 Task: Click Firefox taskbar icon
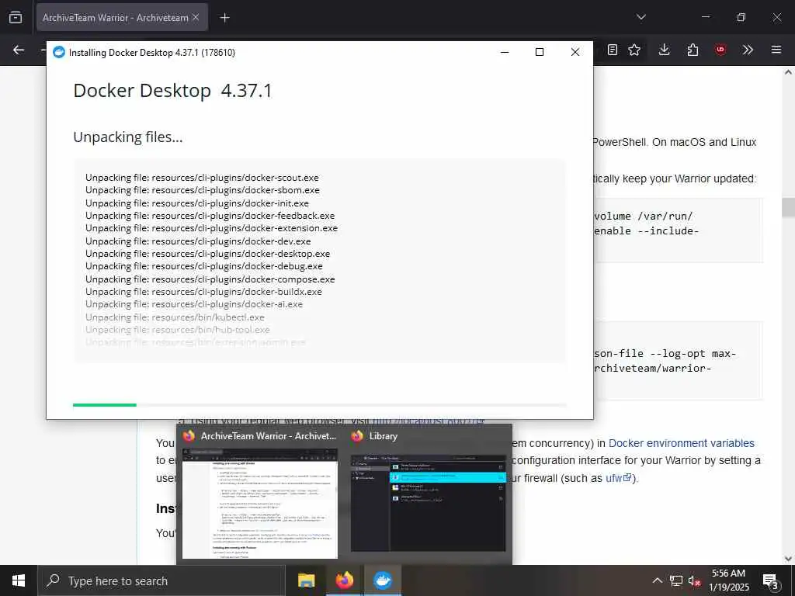[344, 580]
